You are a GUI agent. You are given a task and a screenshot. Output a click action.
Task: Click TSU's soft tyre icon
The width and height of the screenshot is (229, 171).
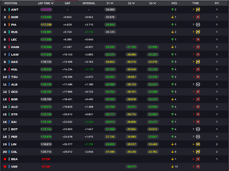[x=198, y=77]
